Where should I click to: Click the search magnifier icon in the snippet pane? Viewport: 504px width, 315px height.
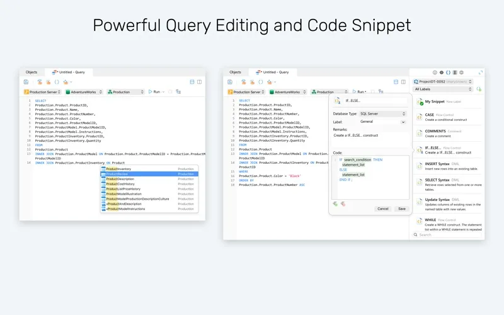(x=416, y=234)
